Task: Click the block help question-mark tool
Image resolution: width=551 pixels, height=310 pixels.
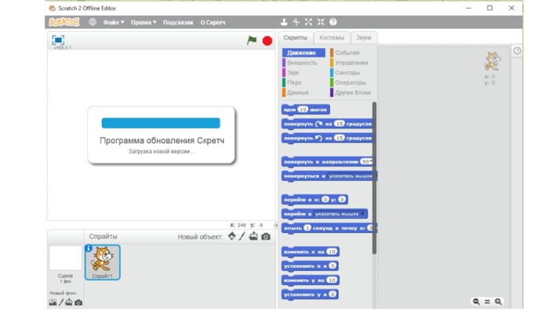Action: pyautogui.click(x=333, y=22)
